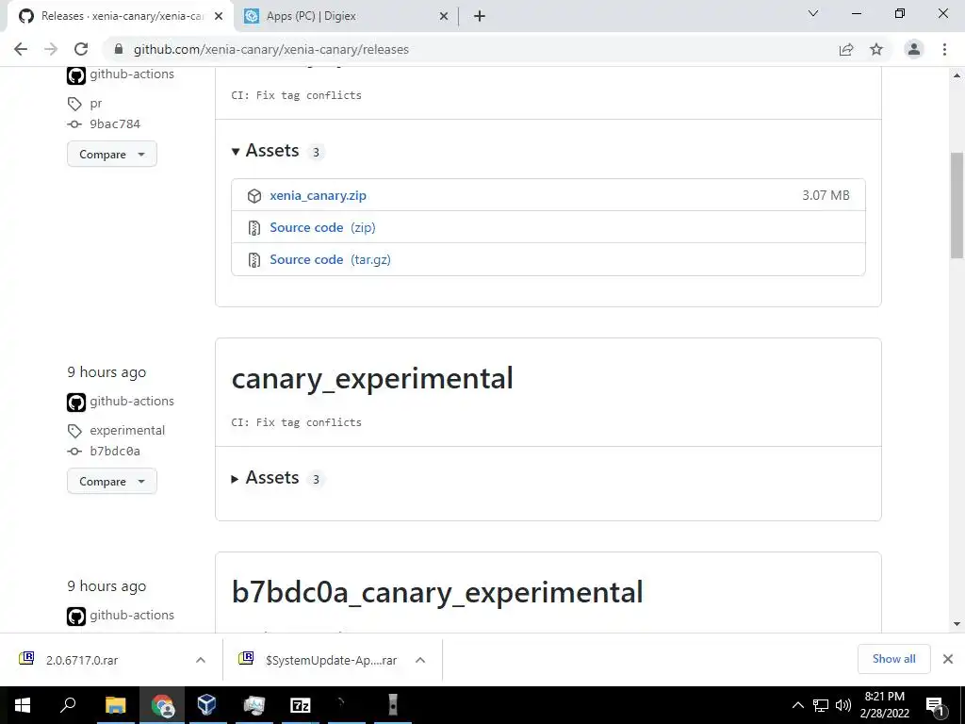This screenshot has width=965, height=724.
Task: Switch to the Releases xenia-canary tab
Action: (x=120, y=16)
